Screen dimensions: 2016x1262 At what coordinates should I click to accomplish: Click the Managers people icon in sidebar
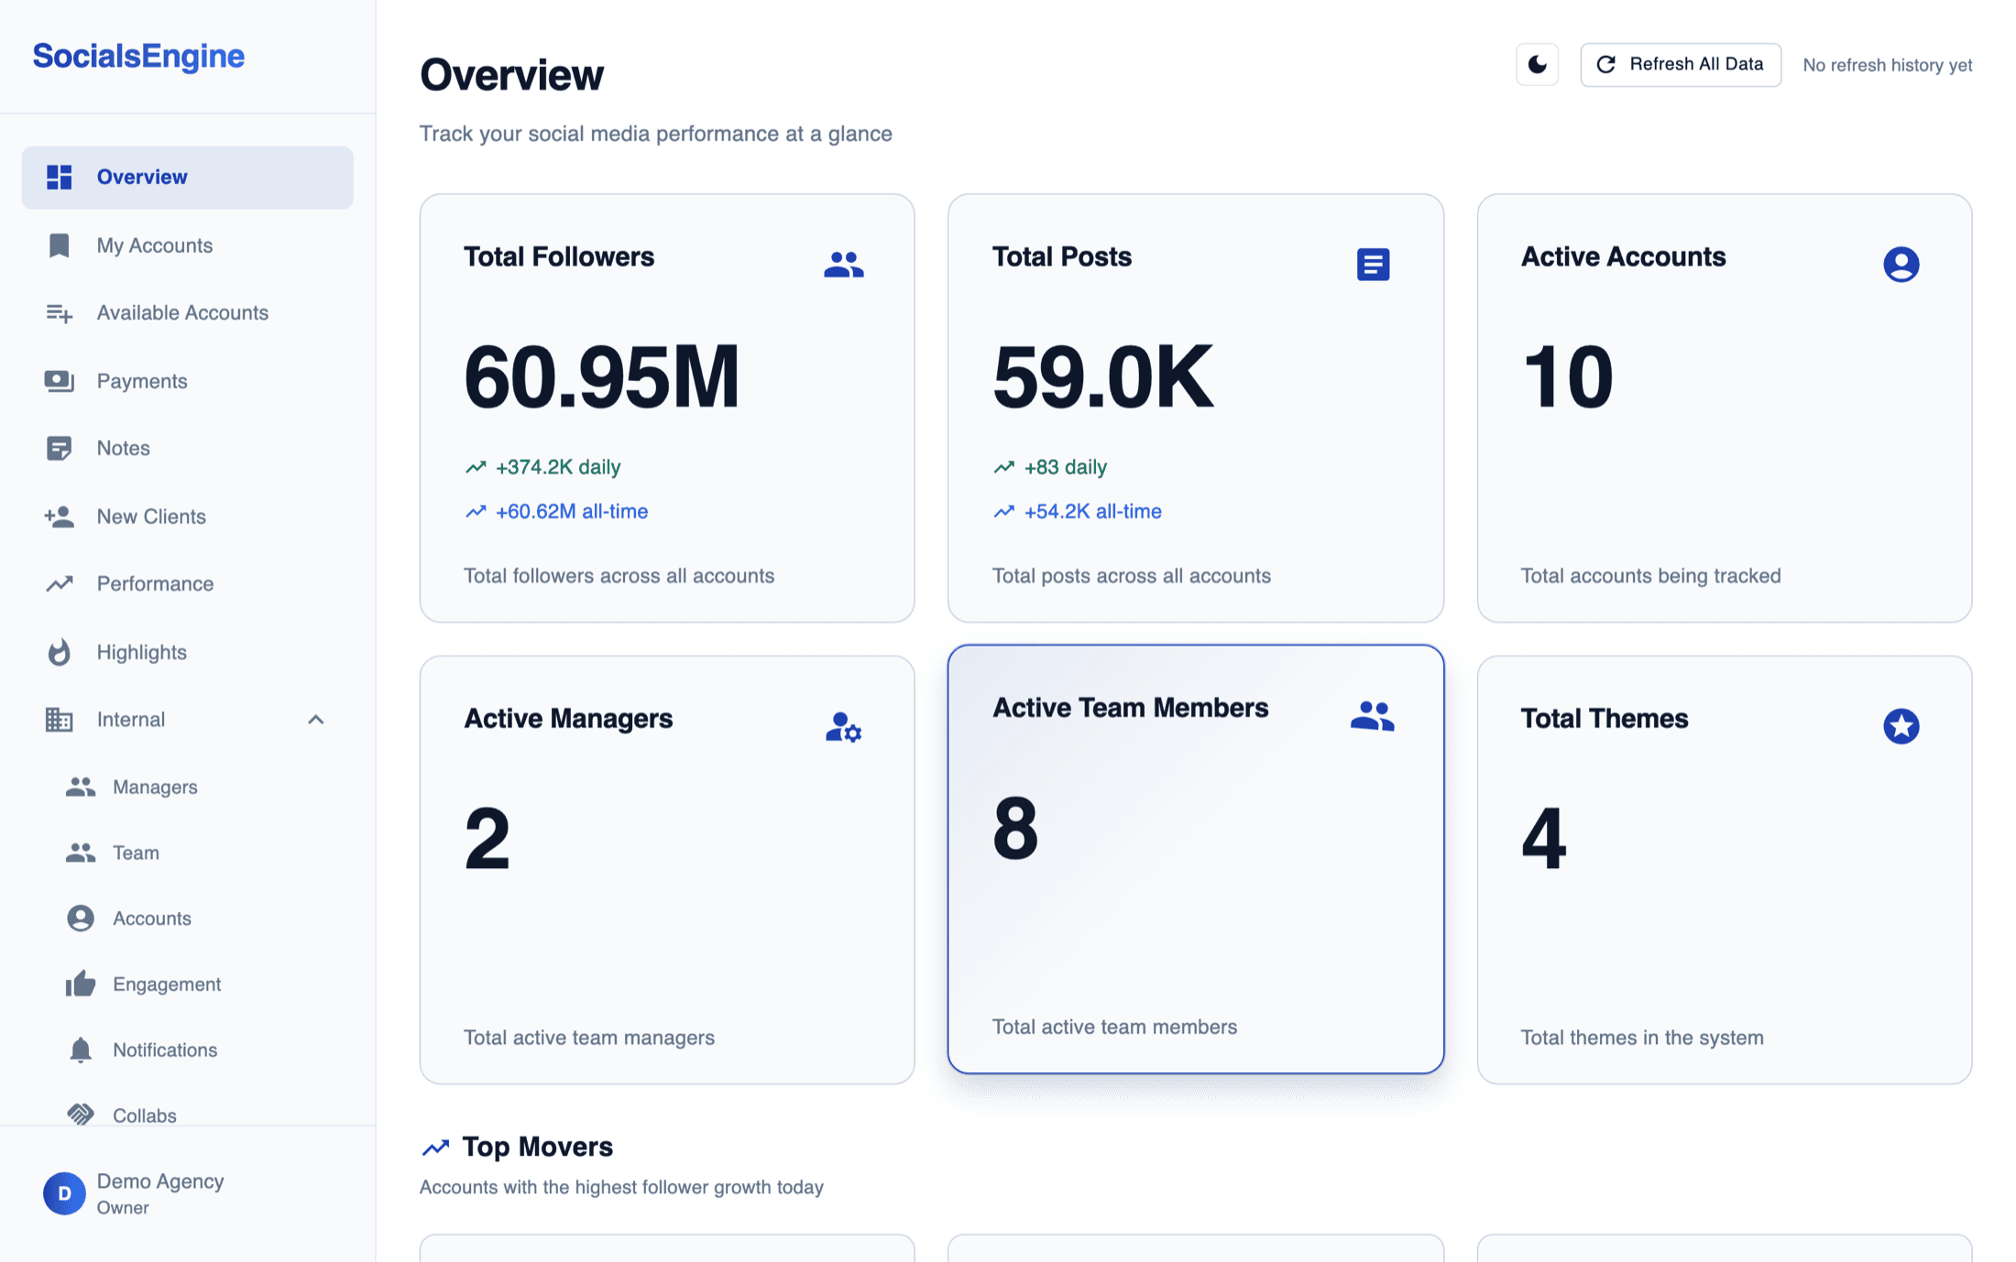click(x=81, y=787)
